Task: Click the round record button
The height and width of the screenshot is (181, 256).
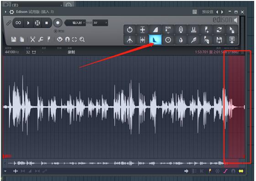Action: (58, 23)
